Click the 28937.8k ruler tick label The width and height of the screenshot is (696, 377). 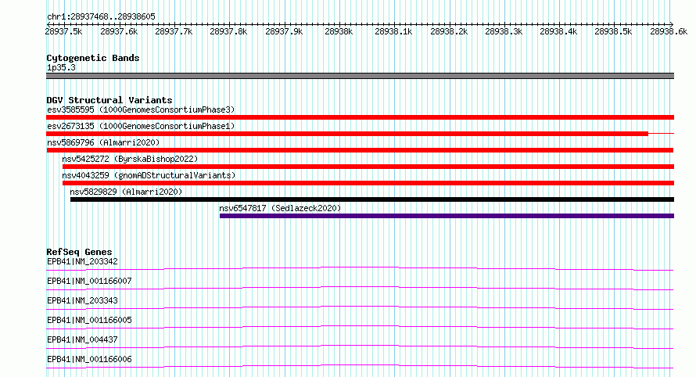(228, 31)
